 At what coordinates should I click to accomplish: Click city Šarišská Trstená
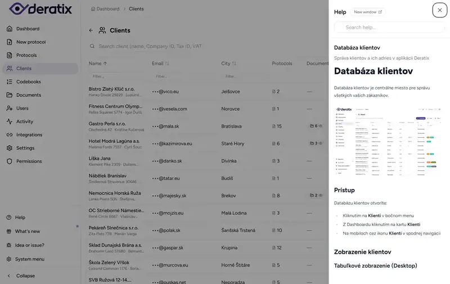(x=238, y=231)
